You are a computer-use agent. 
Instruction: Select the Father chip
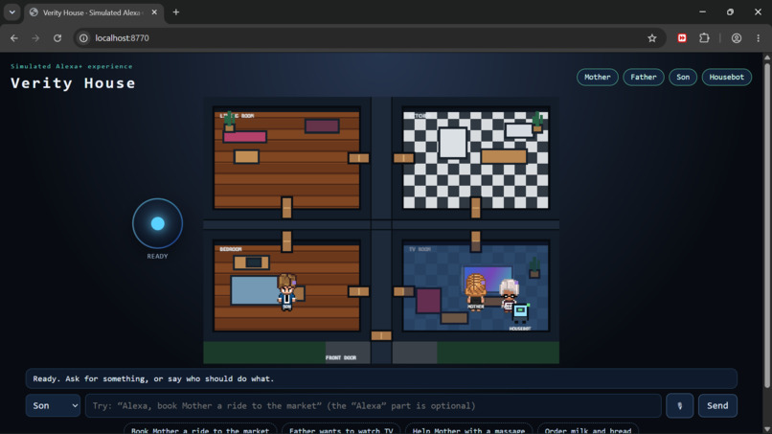tap(644, 77)
